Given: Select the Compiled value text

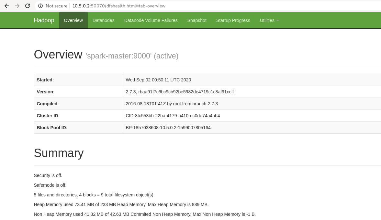Looking at the screenshot, I should [172, 104].
